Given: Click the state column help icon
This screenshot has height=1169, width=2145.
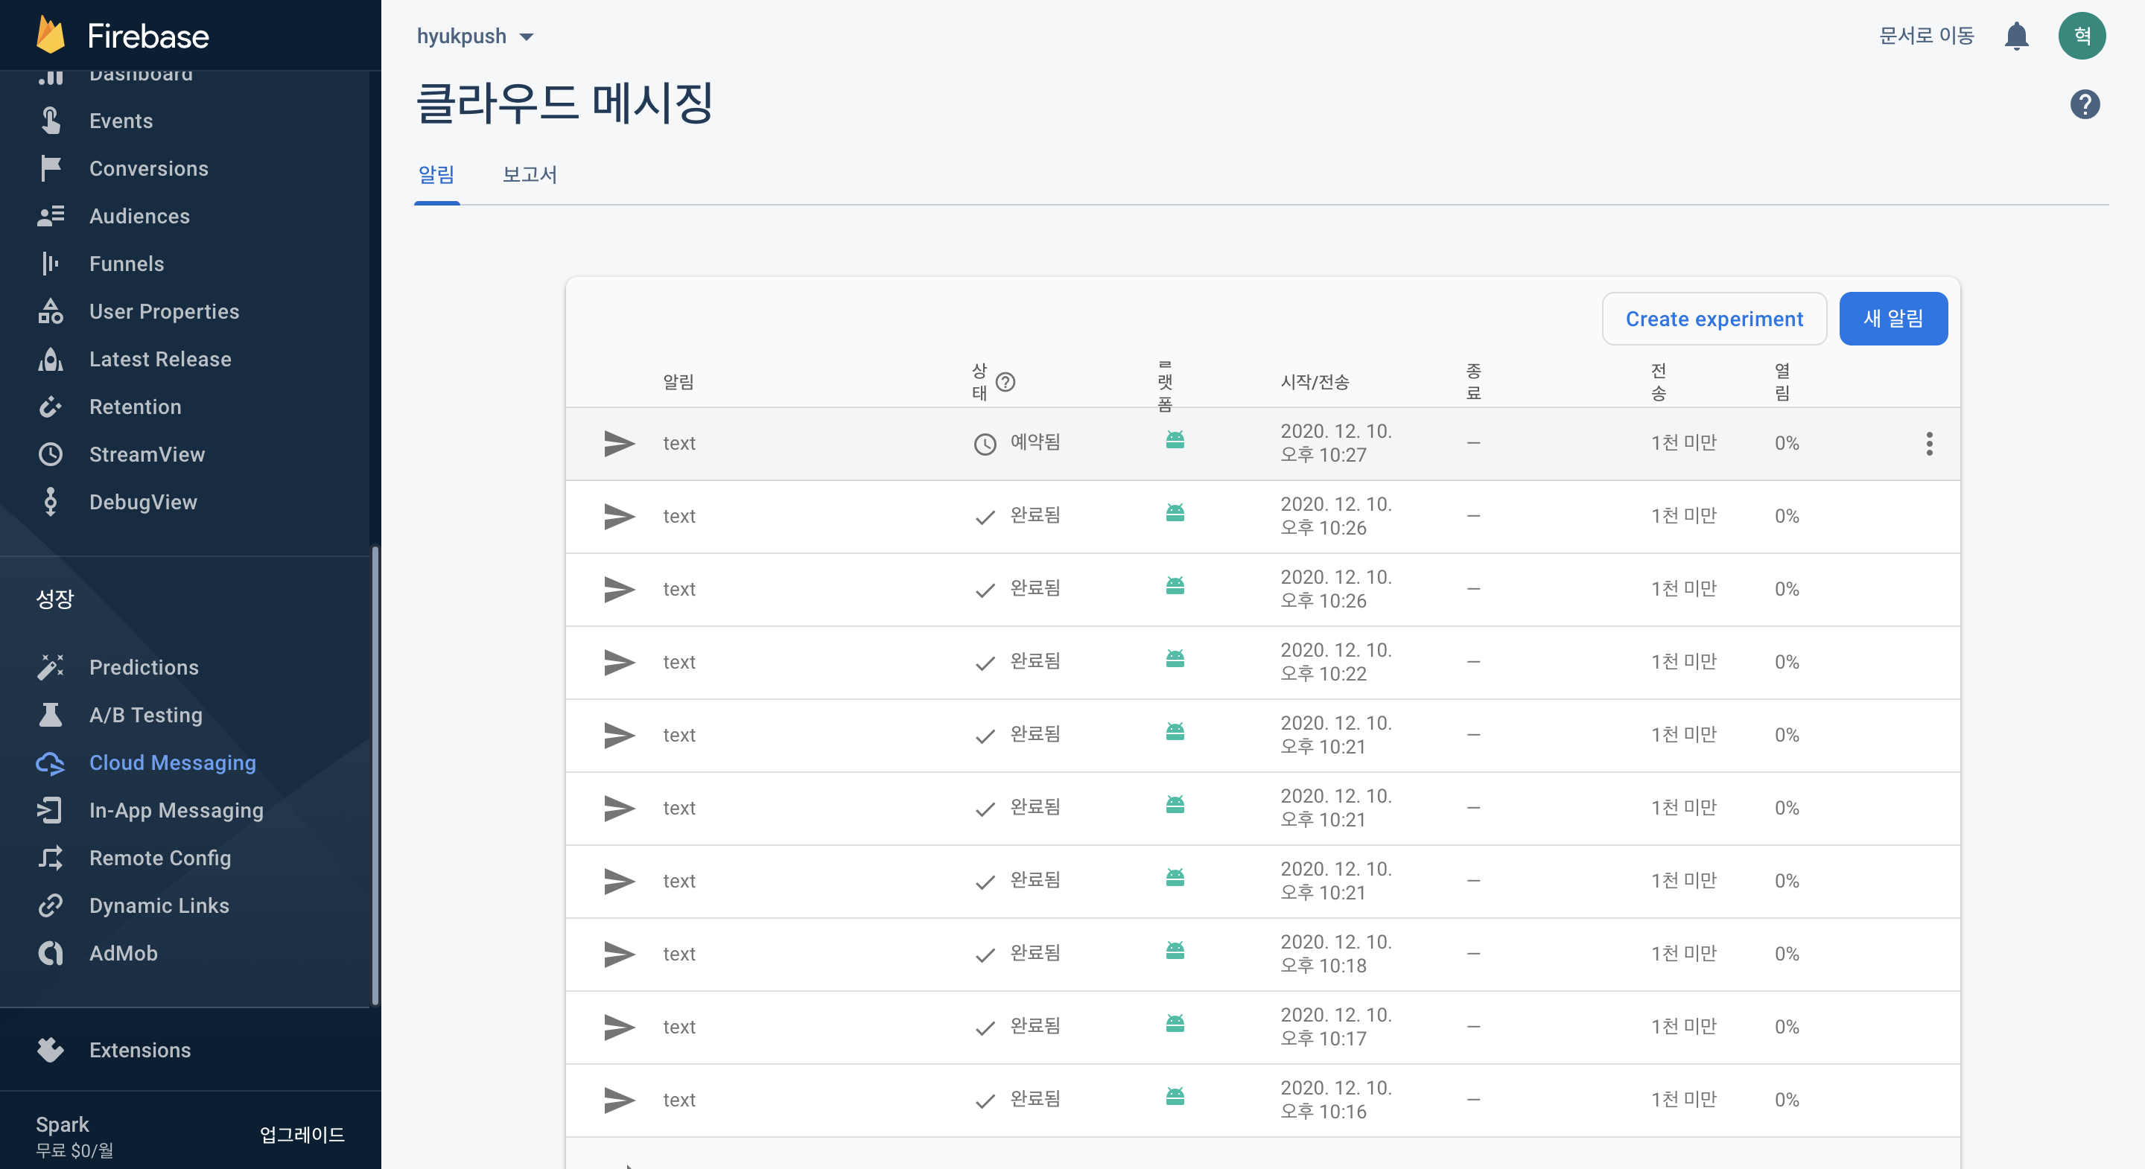Looking at the screenshot, I should pyautogui.click(x=1005, y=382).
